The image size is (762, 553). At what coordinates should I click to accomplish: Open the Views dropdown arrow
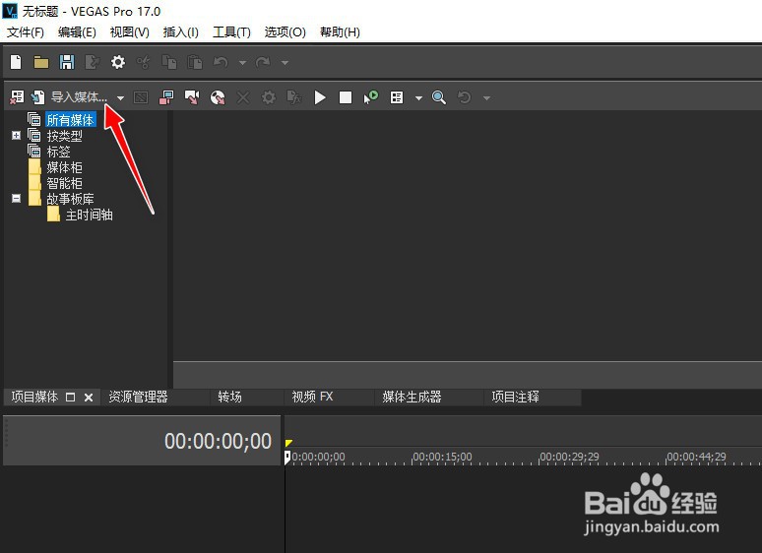(418, 98)
